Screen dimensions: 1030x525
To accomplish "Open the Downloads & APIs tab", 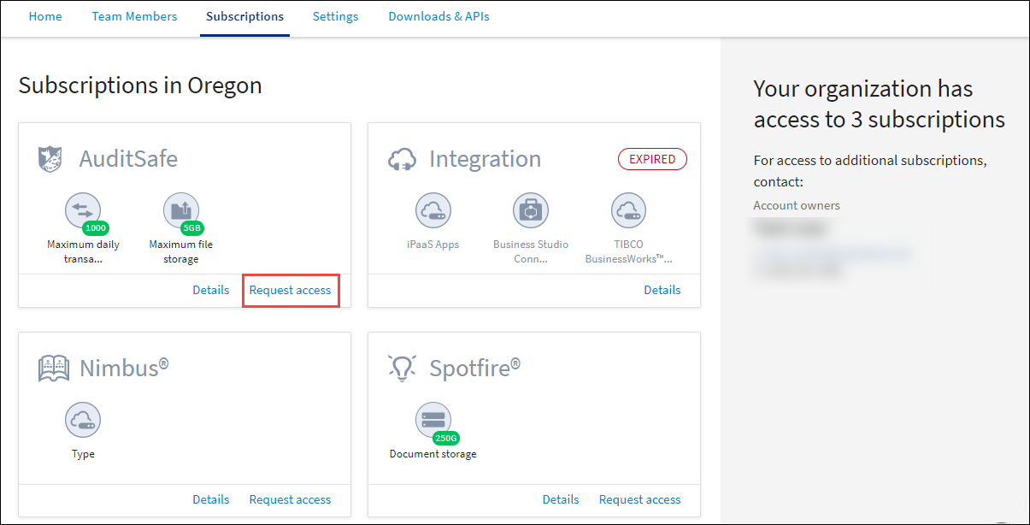I will [438, 16].
